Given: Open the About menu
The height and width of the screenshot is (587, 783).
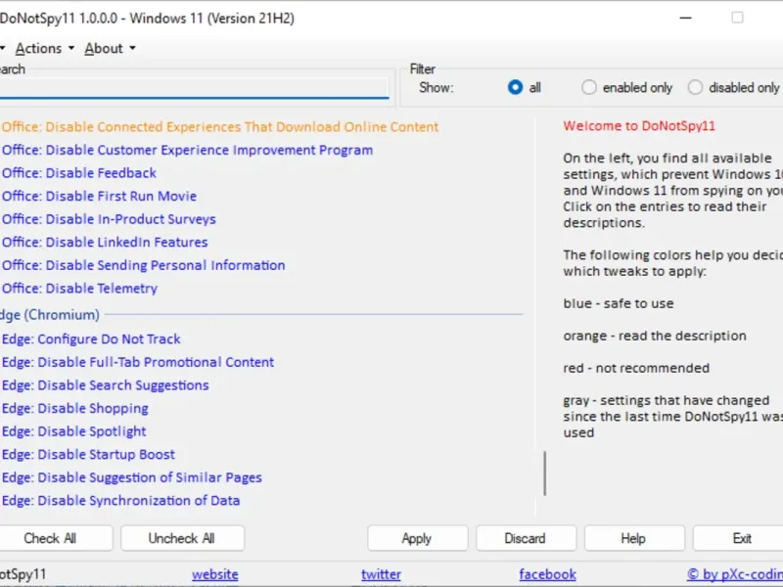Looking at the screenshot, I should coord(110,48).
